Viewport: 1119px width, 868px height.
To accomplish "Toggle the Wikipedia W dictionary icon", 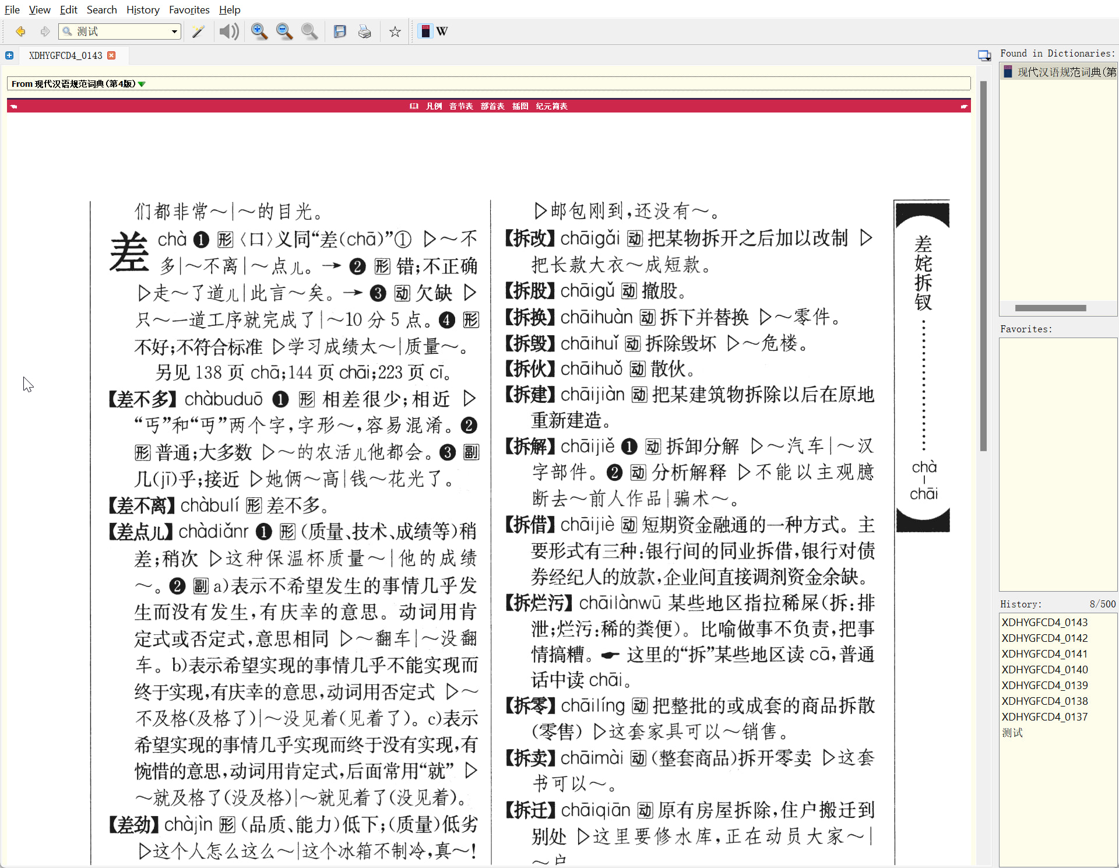I will [x=442, y=31].
